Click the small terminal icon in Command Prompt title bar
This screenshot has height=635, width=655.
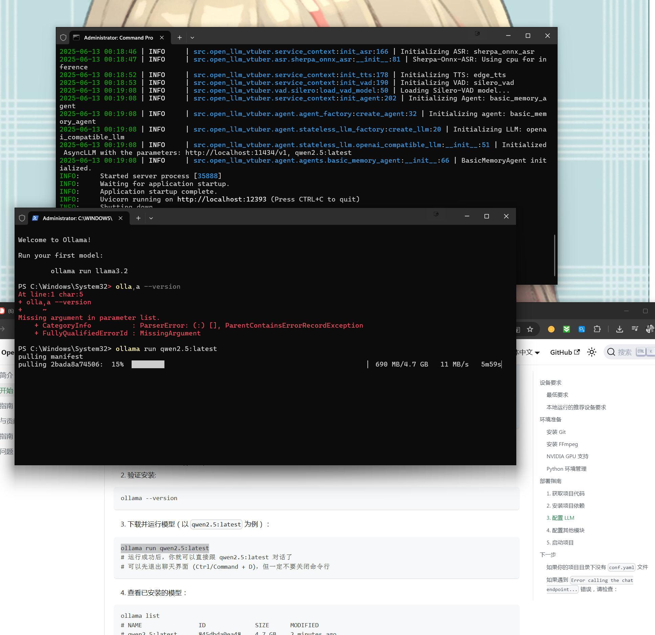coord(477,33)
